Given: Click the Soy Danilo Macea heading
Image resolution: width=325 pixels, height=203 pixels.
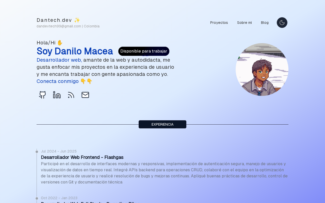Looking at the screenshot, I should [75, 51].
